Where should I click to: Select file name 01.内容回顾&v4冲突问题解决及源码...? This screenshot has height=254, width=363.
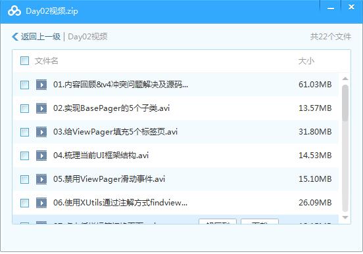[x=120, y=85]
